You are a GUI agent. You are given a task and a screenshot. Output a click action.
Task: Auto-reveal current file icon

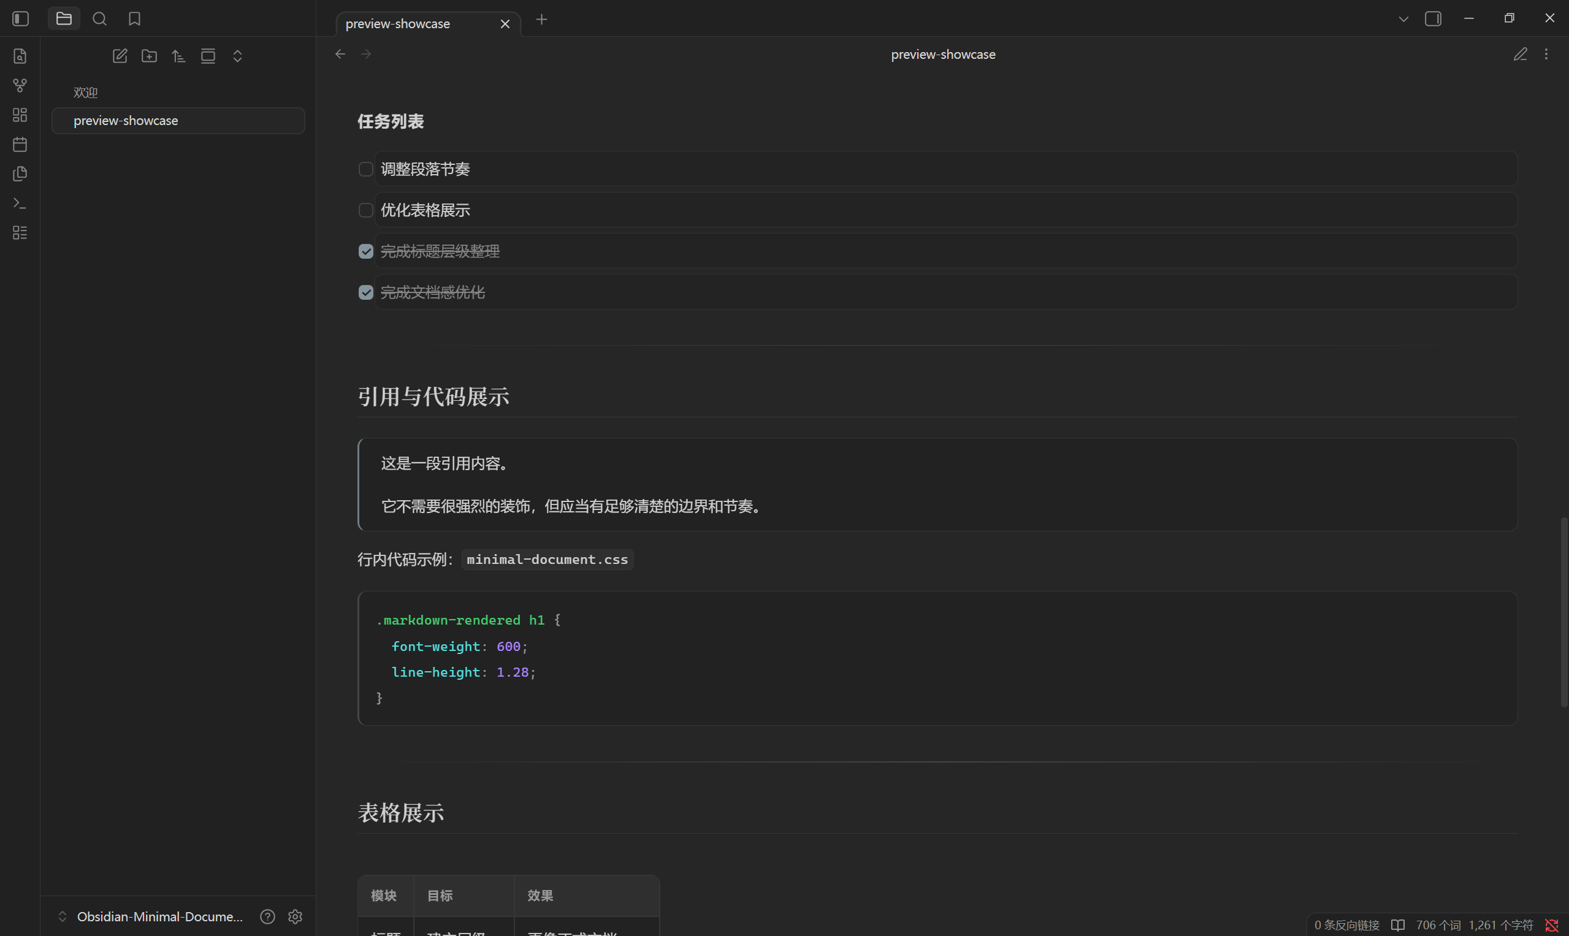pos(208,56)
